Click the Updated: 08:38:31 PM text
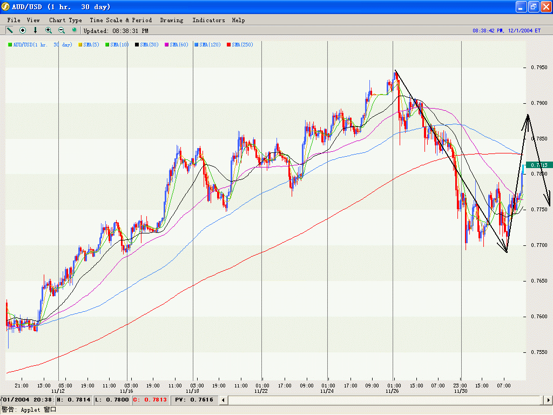The height and width of the screenshot is (415, 553). coord(116,31)
